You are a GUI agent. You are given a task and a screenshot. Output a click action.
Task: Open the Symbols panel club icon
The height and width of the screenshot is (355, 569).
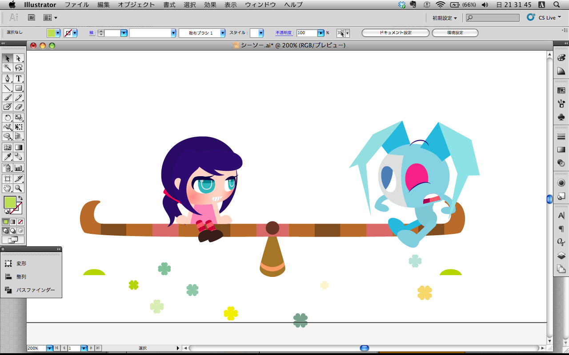(561, 117)
